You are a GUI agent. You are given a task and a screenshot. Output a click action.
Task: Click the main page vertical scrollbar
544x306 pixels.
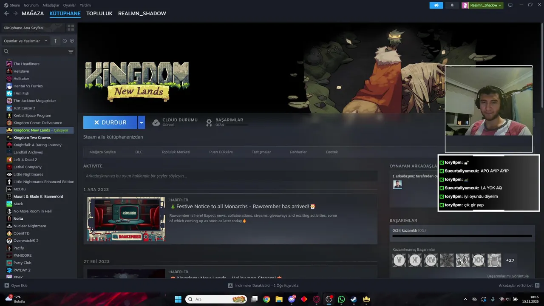point(542,66)
